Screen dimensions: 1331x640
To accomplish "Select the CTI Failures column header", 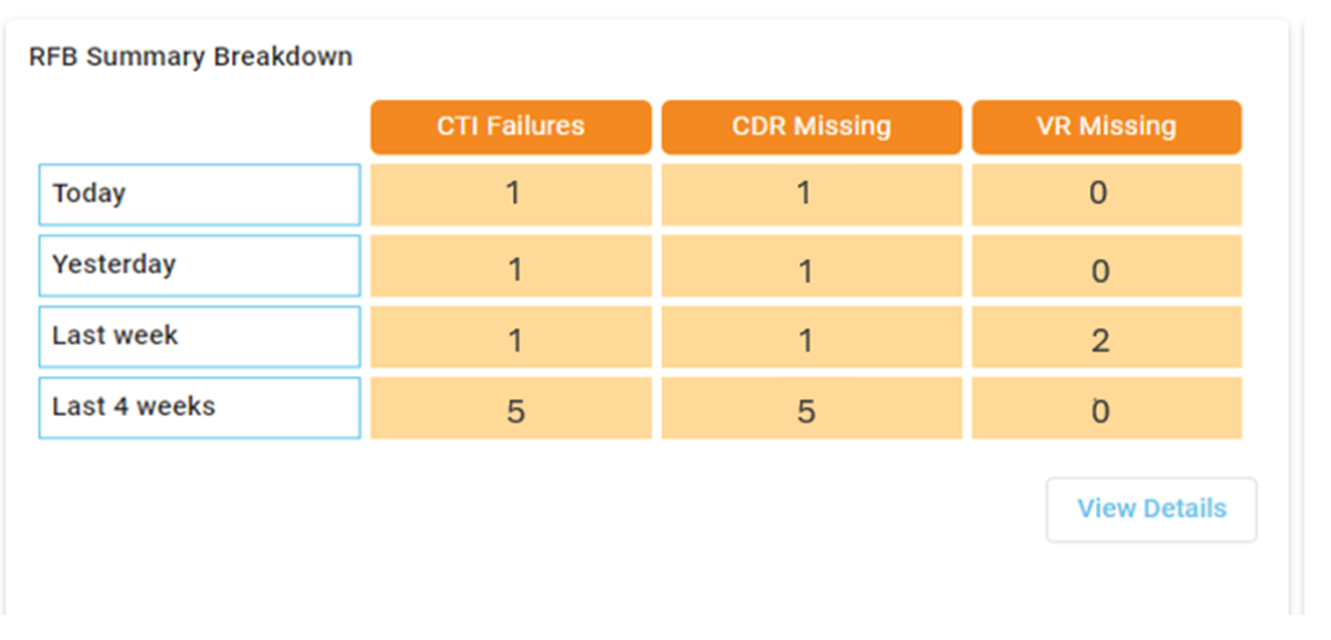I will (x=511, y=127).
